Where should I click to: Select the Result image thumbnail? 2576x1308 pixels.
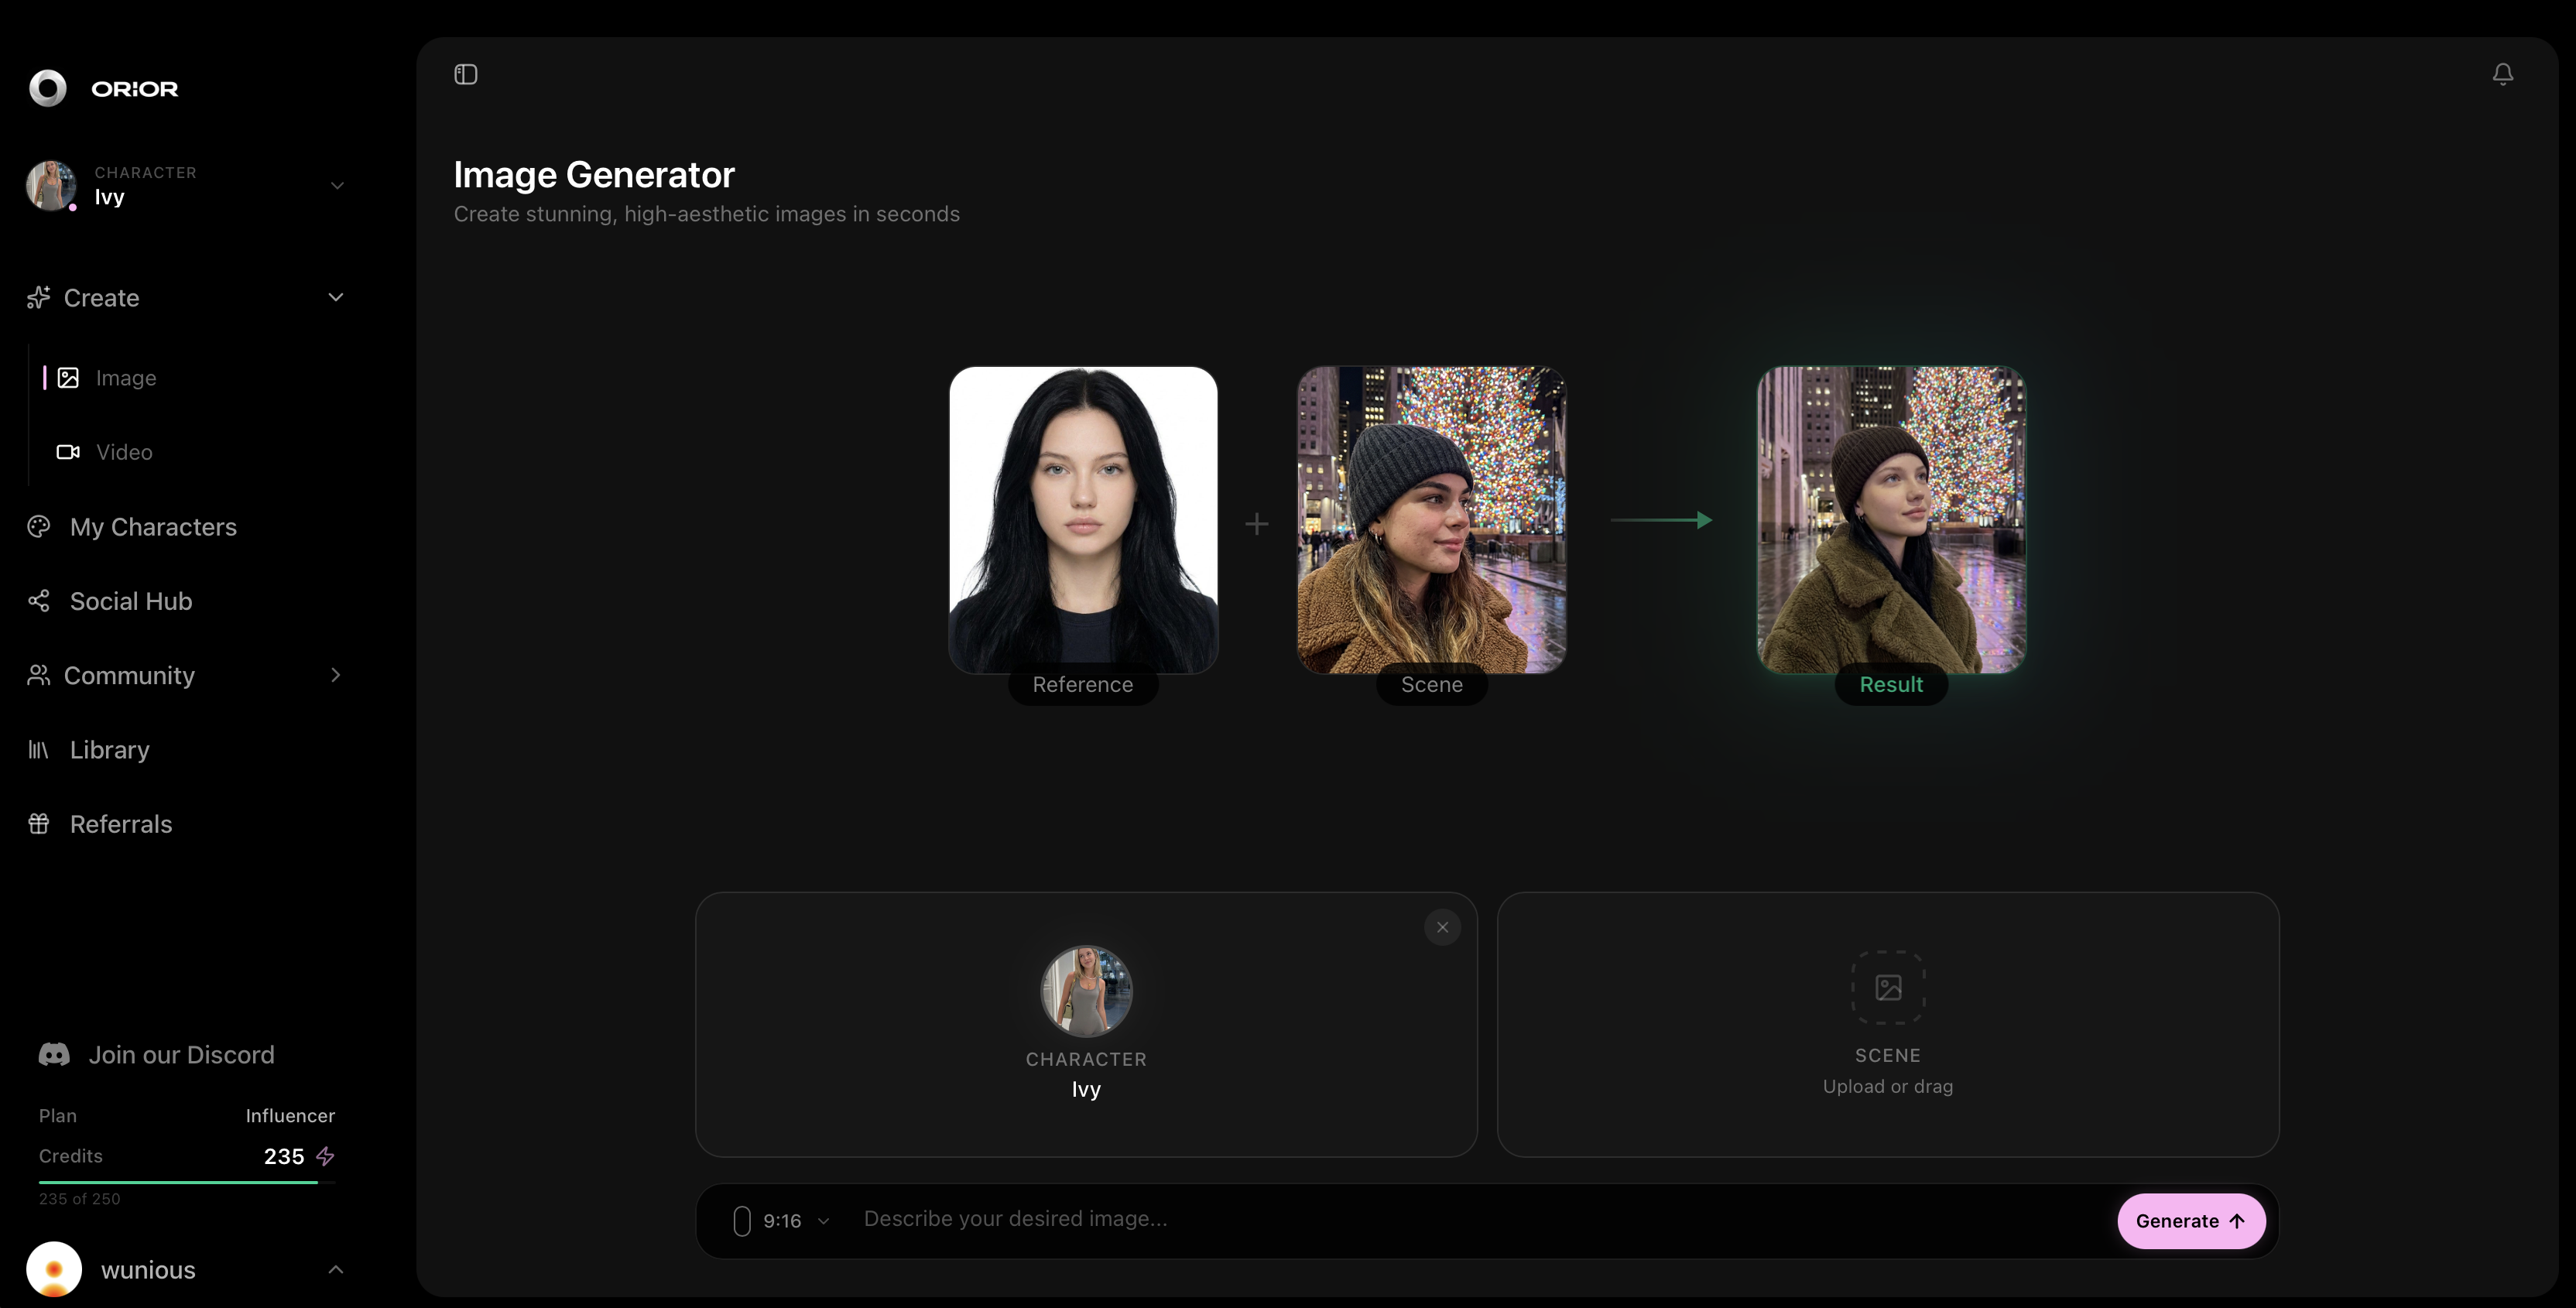pyautogui.click(x=1891, y=520)
